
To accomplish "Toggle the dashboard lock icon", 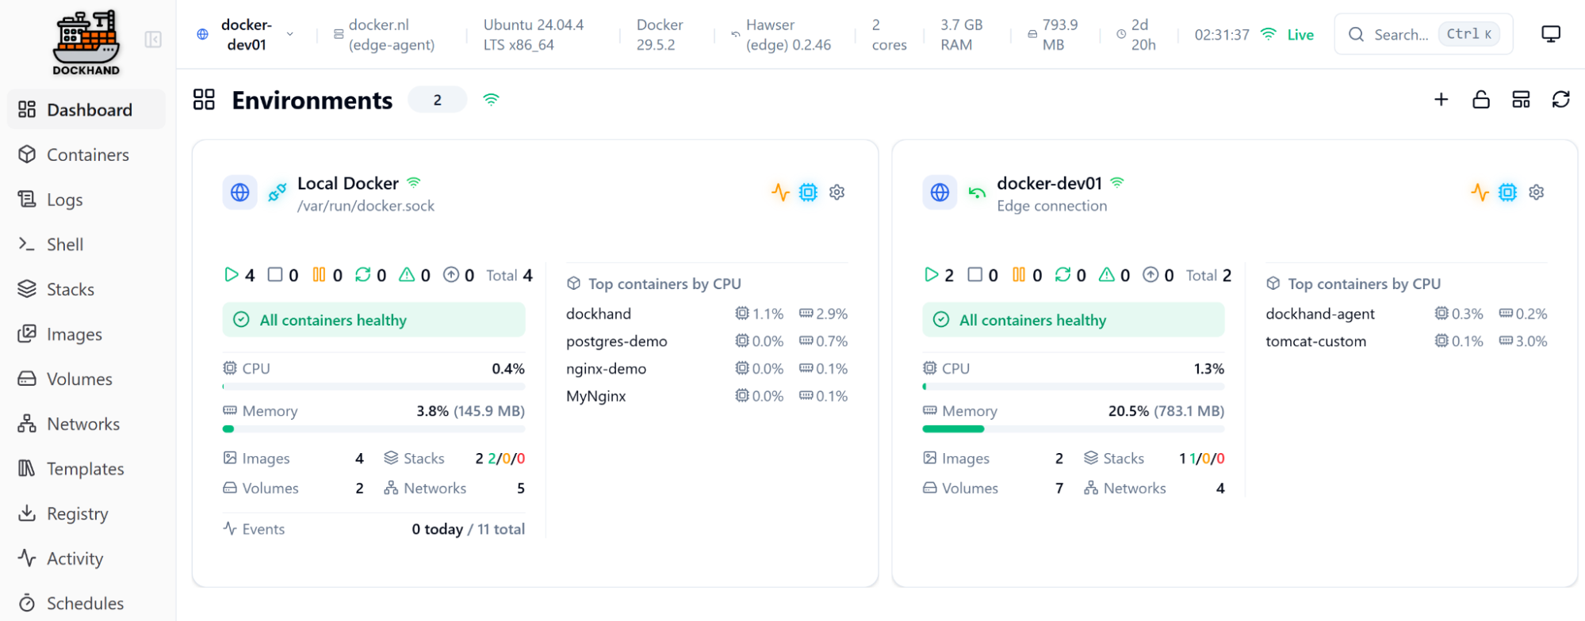I will pyautogui.click(x=1481, y=100).
